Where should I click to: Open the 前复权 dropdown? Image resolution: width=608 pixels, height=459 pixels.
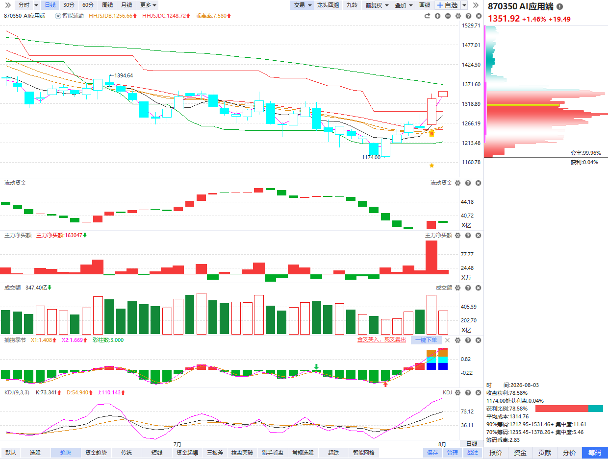point(377,5)
